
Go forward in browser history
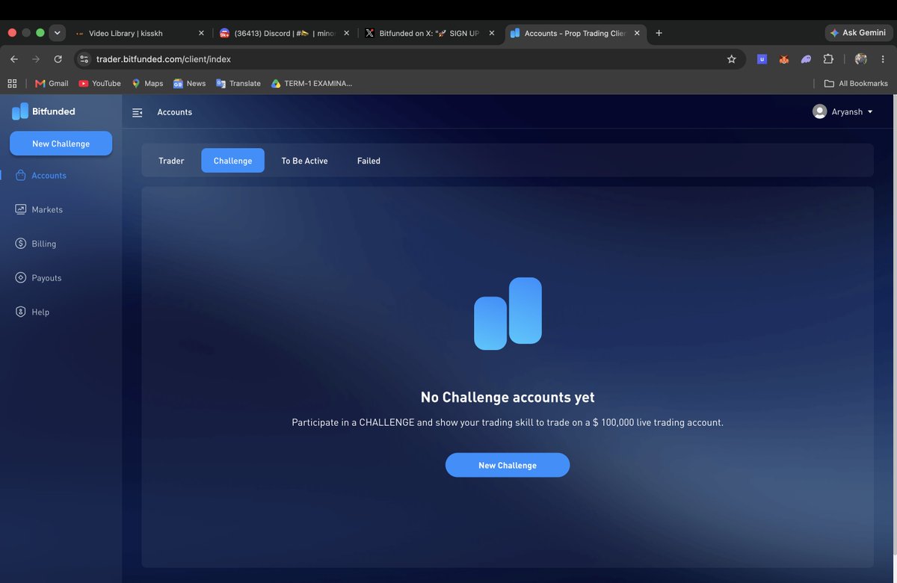[36, 59]
